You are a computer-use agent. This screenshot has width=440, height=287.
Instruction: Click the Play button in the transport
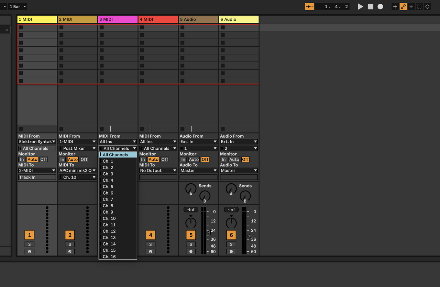360,7
